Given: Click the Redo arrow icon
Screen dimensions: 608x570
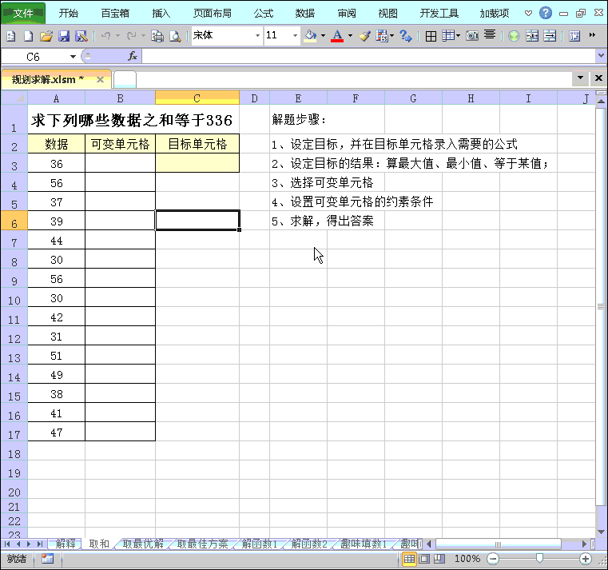Looking at the screenshot, I should (x=132, y=36).
